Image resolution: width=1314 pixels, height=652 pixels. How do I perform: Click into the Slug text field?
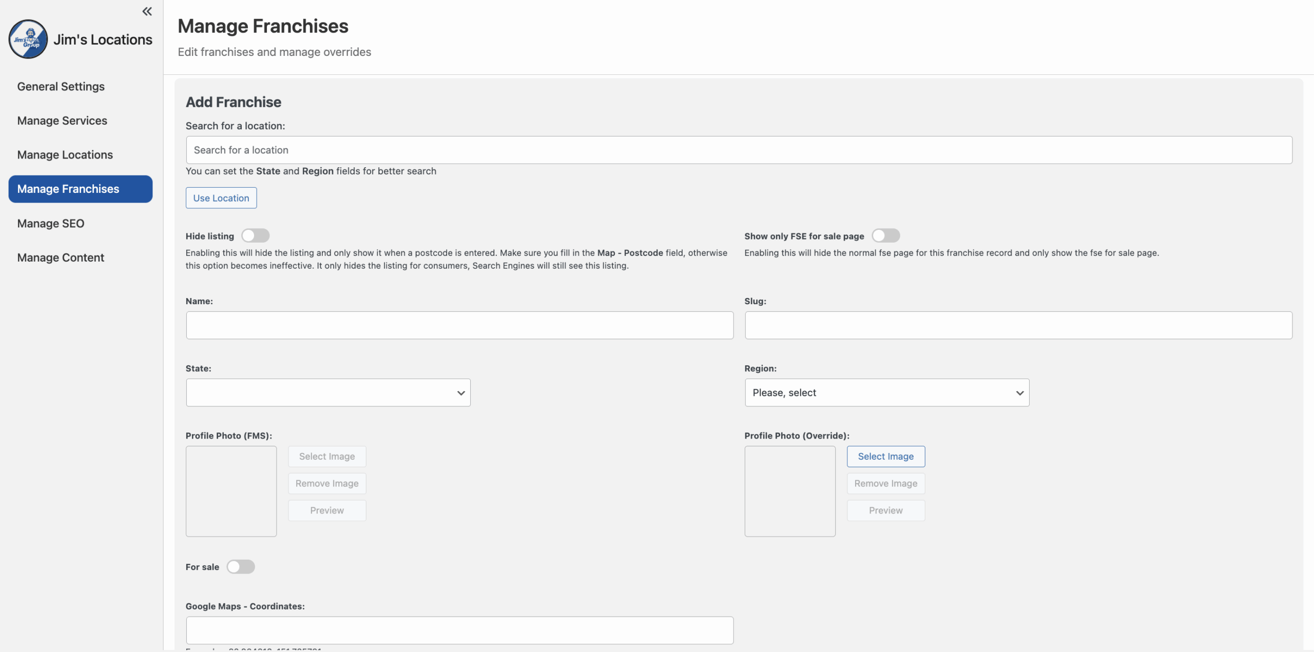pos(1018,325)
